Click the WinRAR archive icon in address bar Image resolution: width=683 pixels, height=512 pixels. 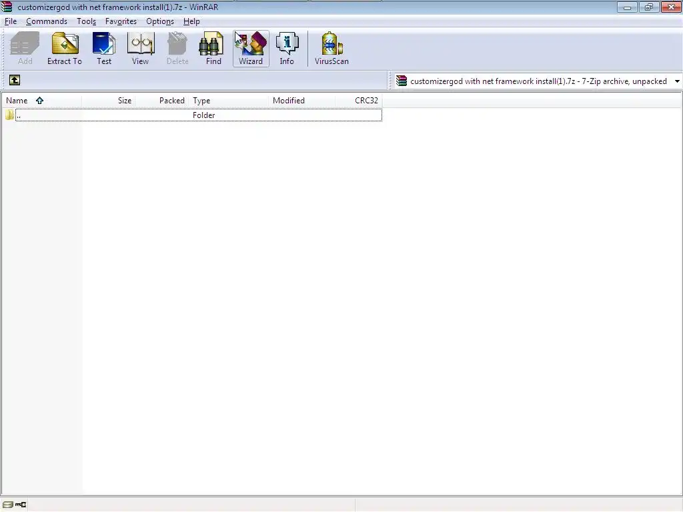pos(401,81)
